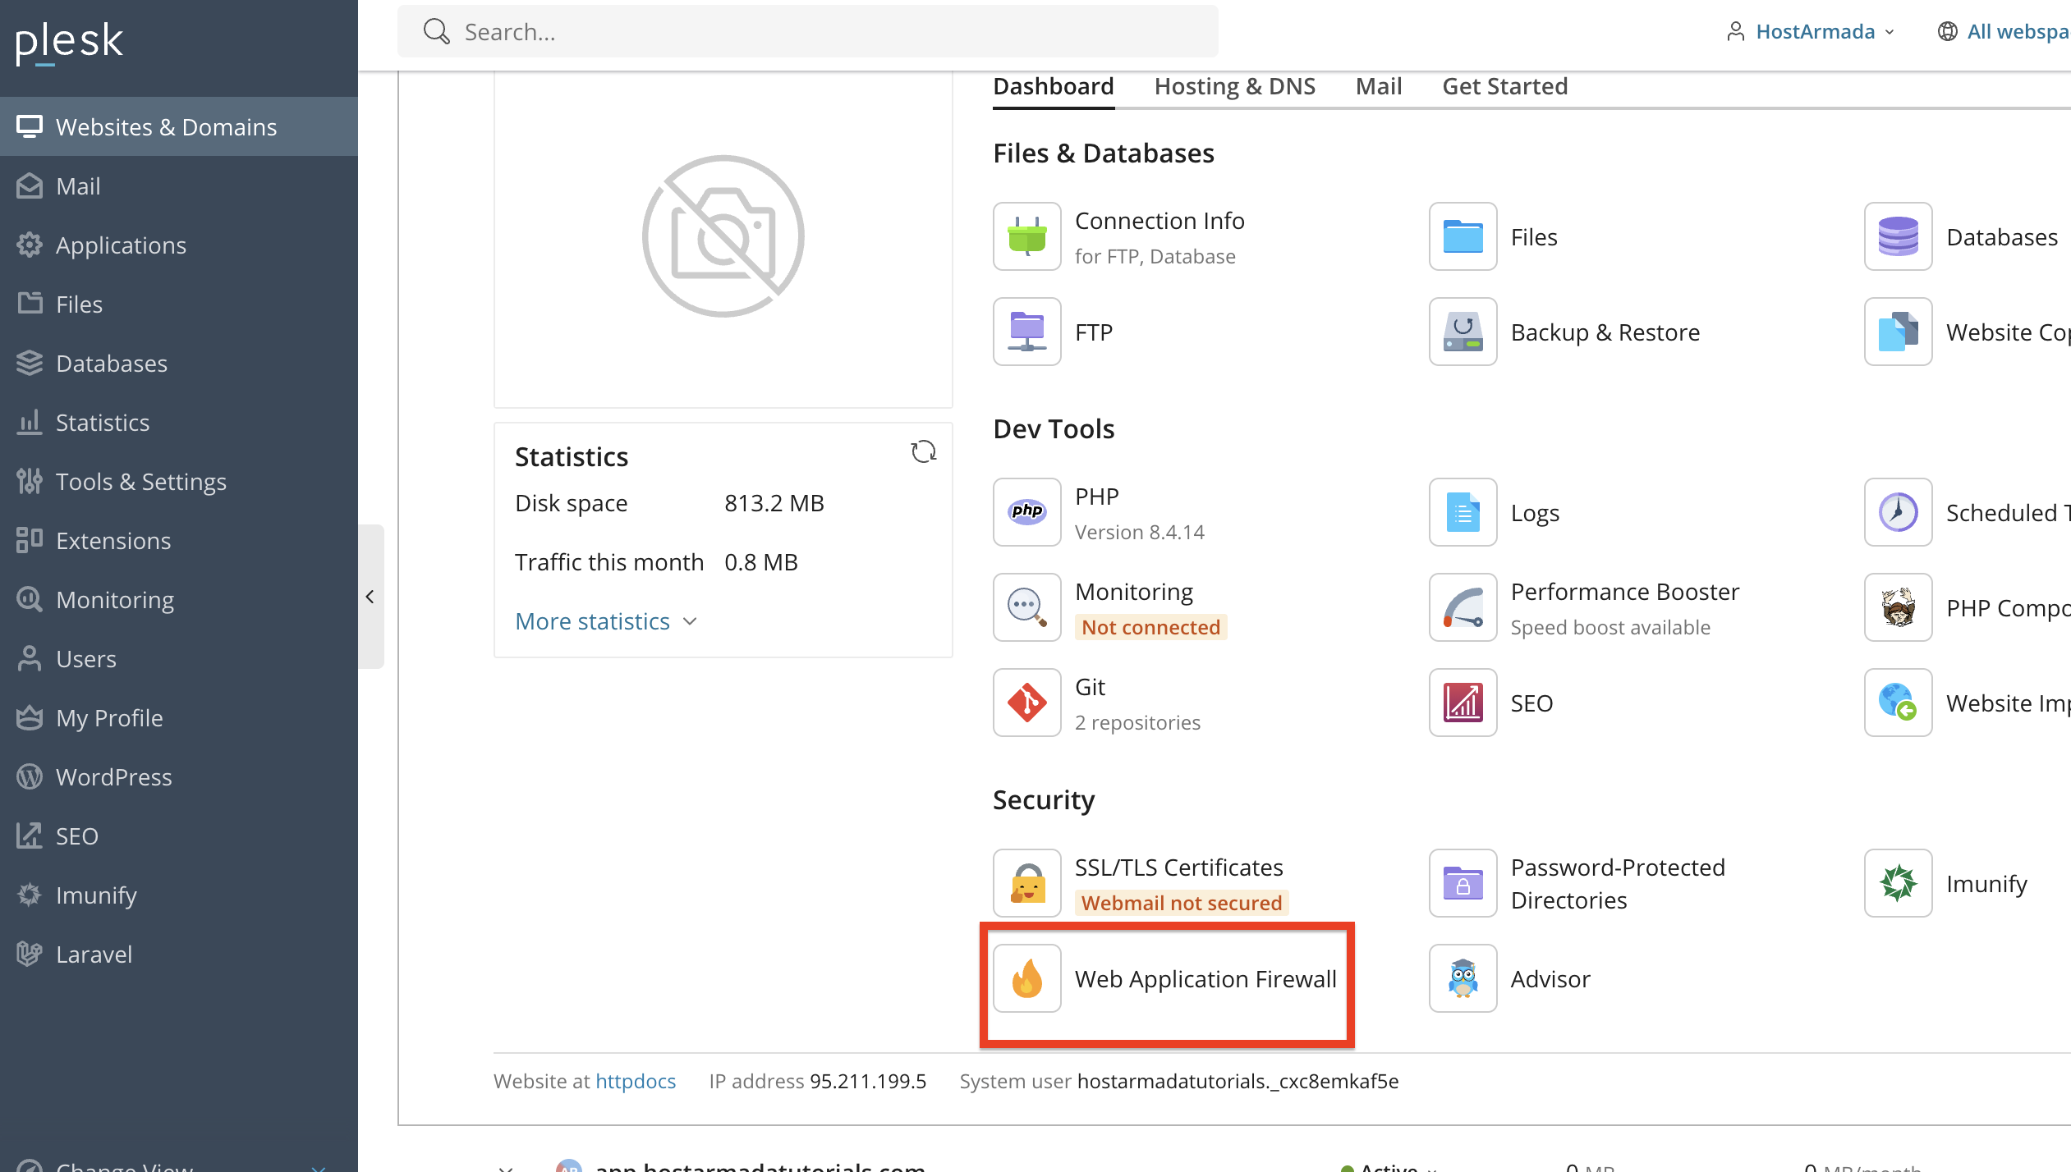2071x1172 pixels.
Task: Open the Advisor owl icon
Action: [x=1463, y=978]
